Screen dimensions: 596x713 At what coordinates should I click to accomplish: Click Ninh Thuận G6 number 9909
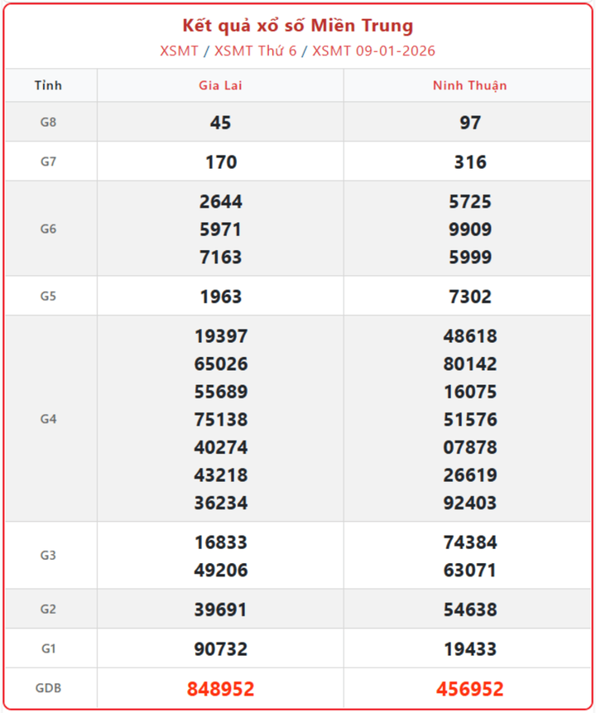coord(469,229)
